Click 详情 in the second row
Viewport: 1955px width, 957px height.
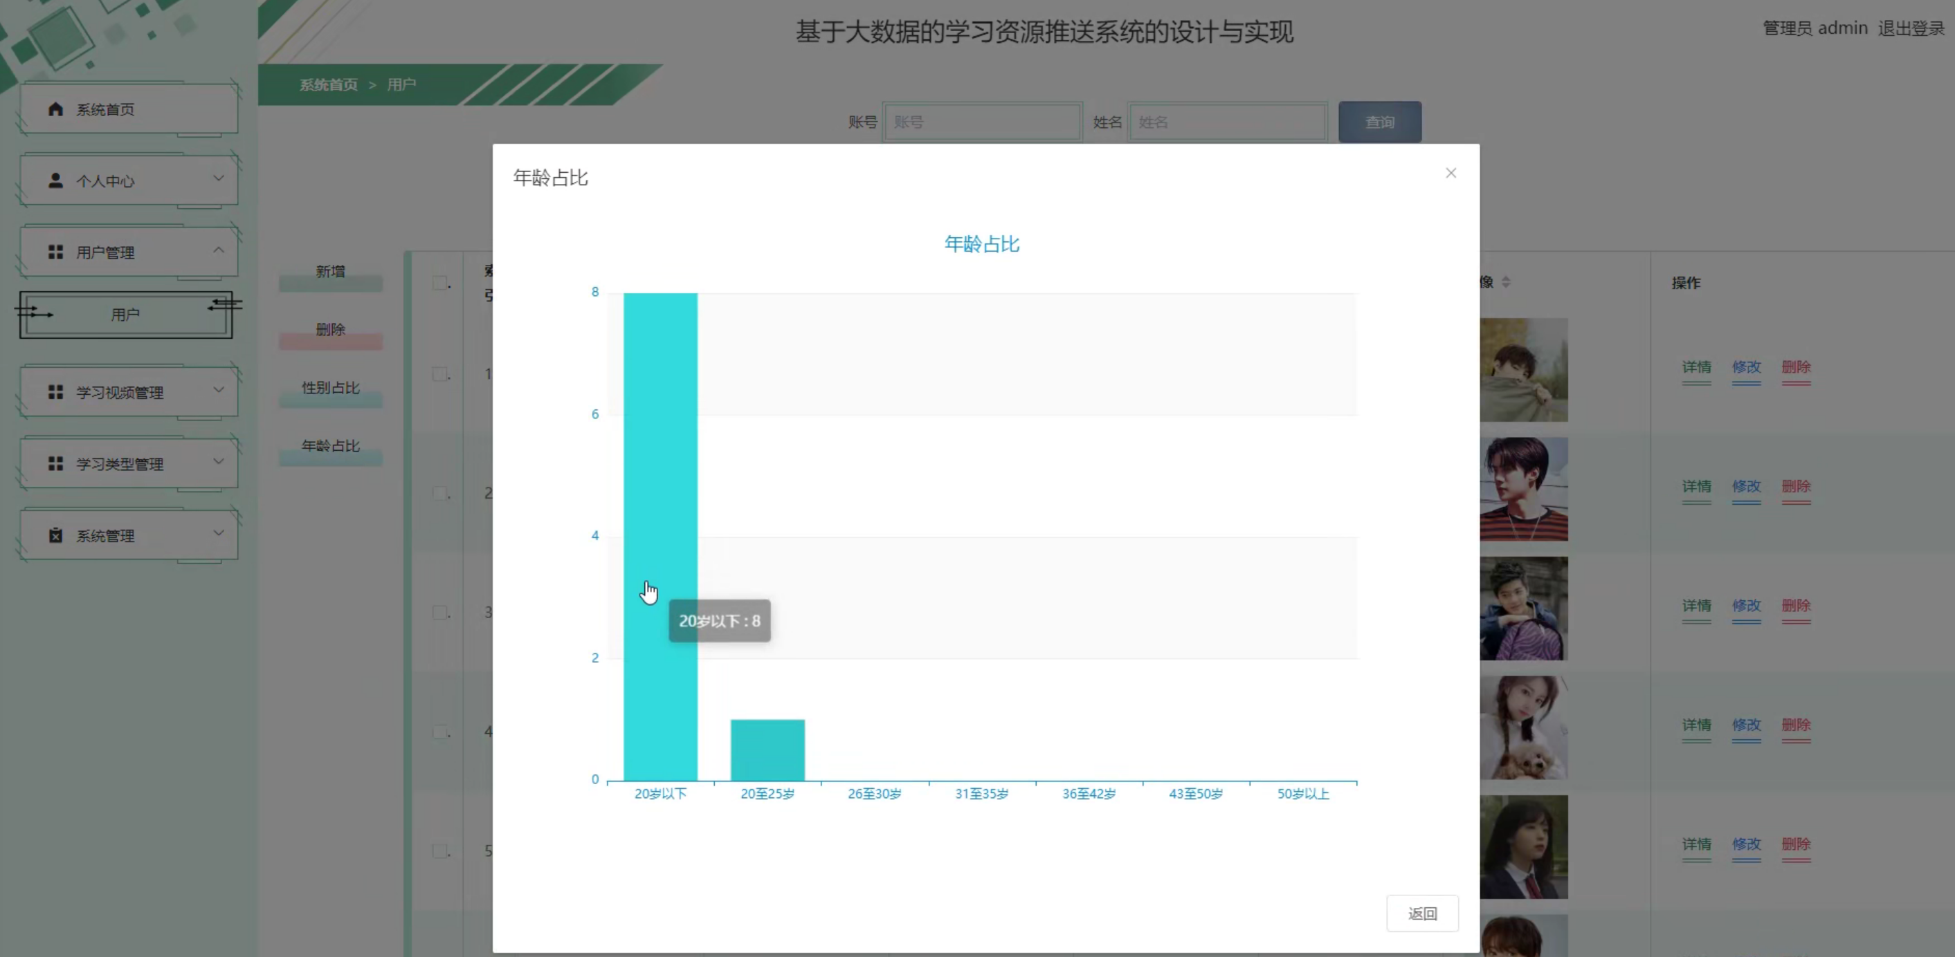tap(1696, 486)
